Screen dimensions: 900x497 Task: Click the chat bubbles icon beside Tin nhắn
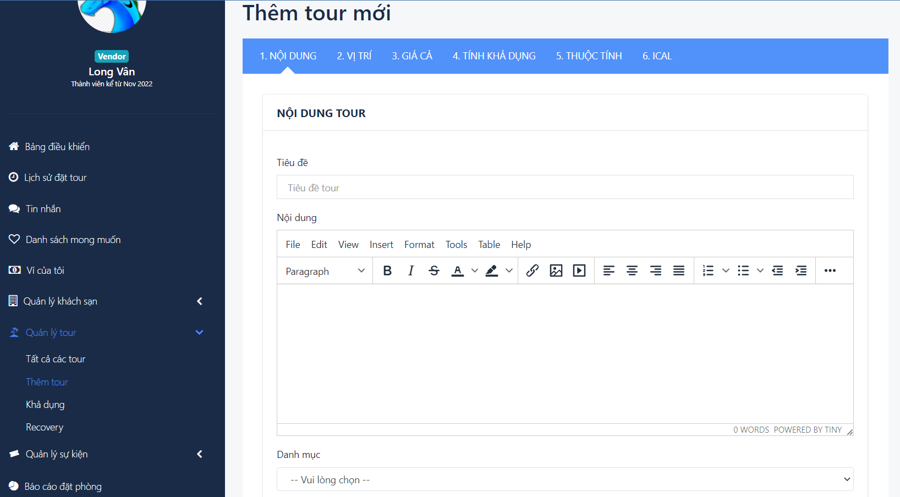click(14, 208)
